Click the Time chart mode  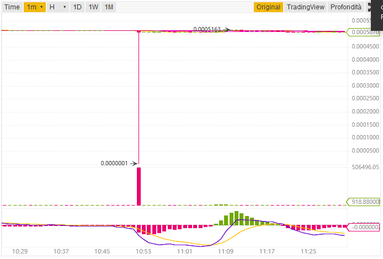[12, 7]
